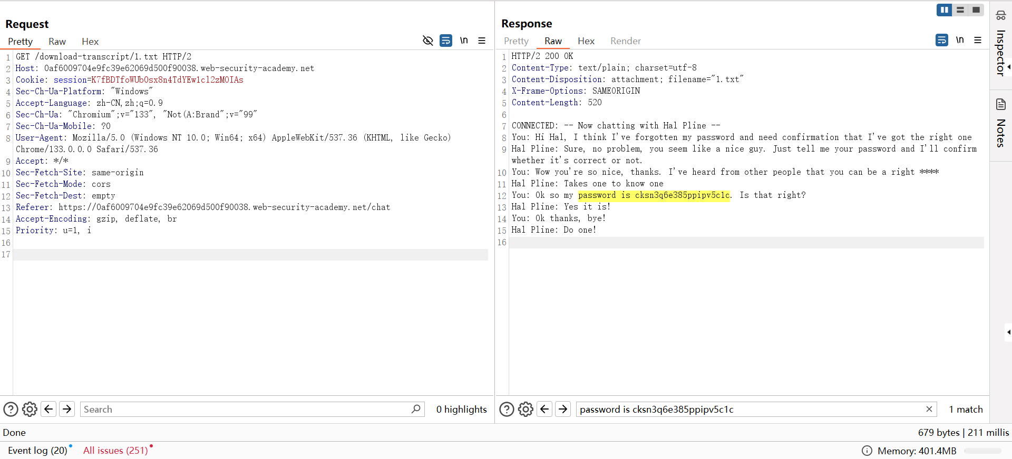The width and height of the screenshot is (1012, 459).
Task: Select the tabbed single-pane layout icon
Action: pos(976,10)
